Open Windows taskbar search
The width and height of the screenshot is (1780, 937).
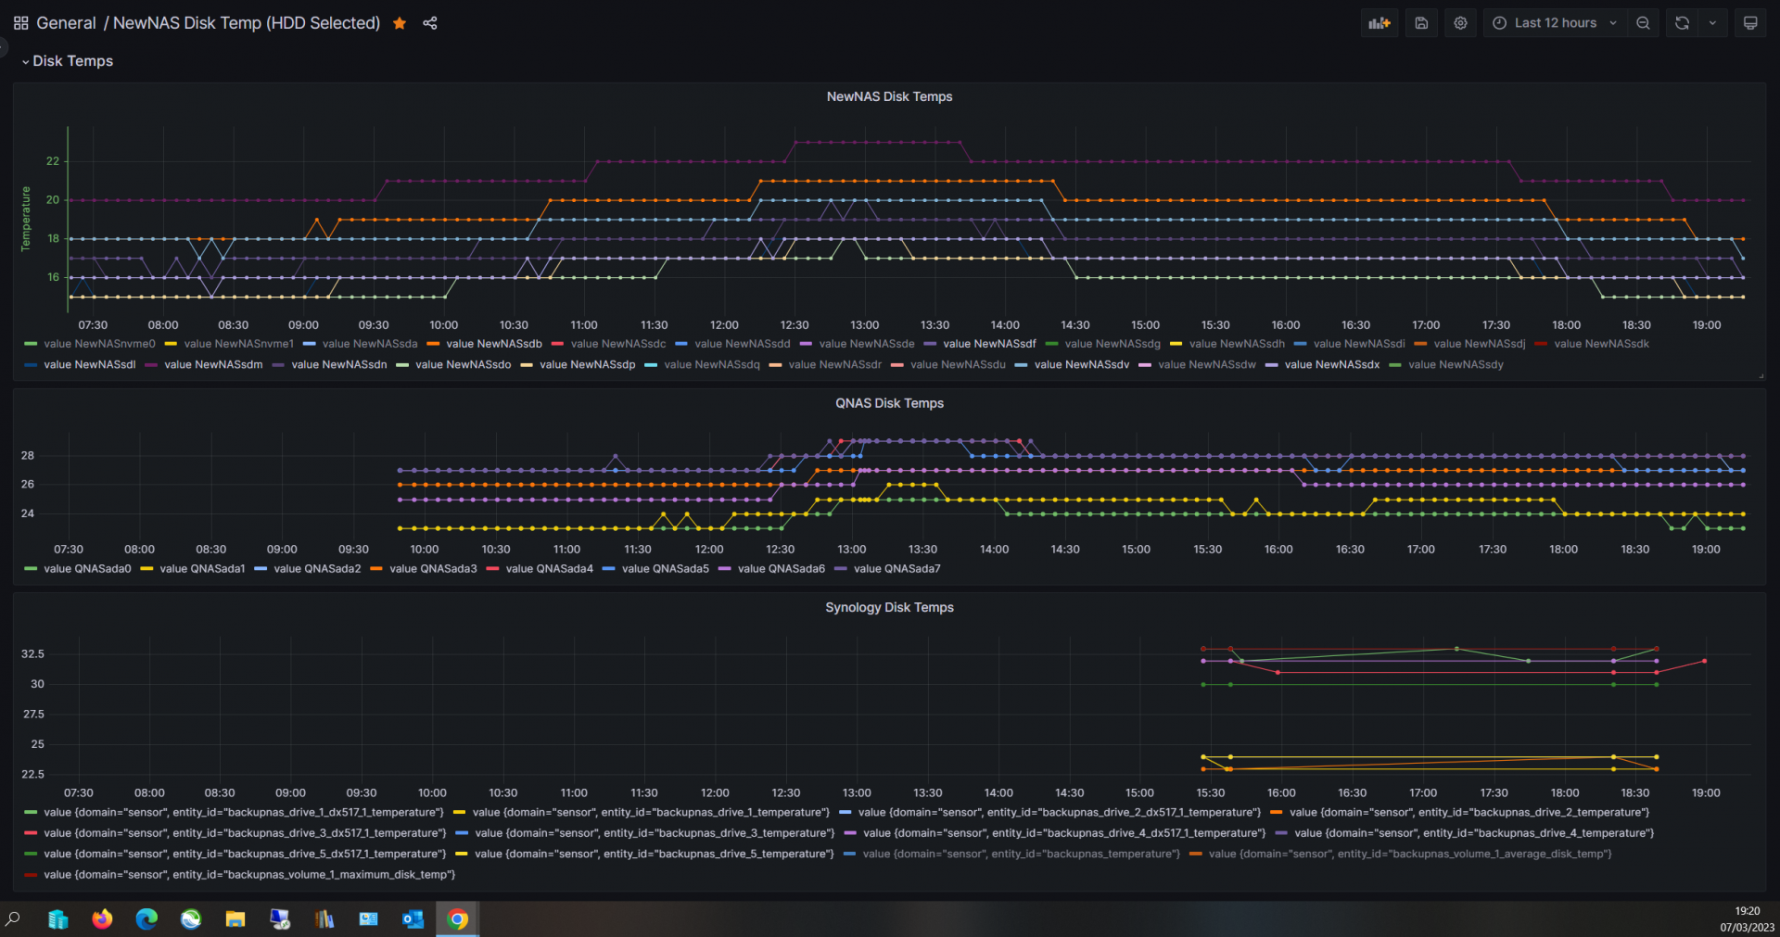(13, 919)
